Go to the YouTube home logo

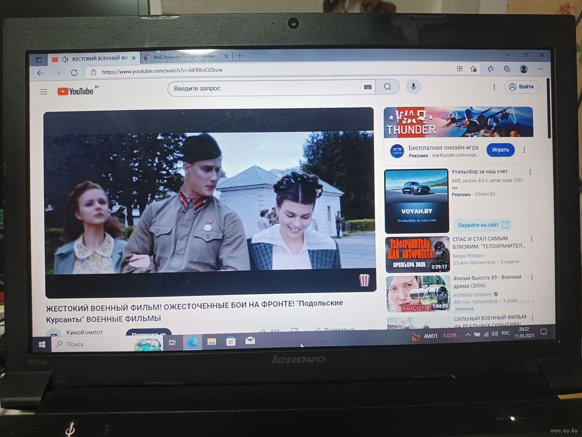[75, 91]
